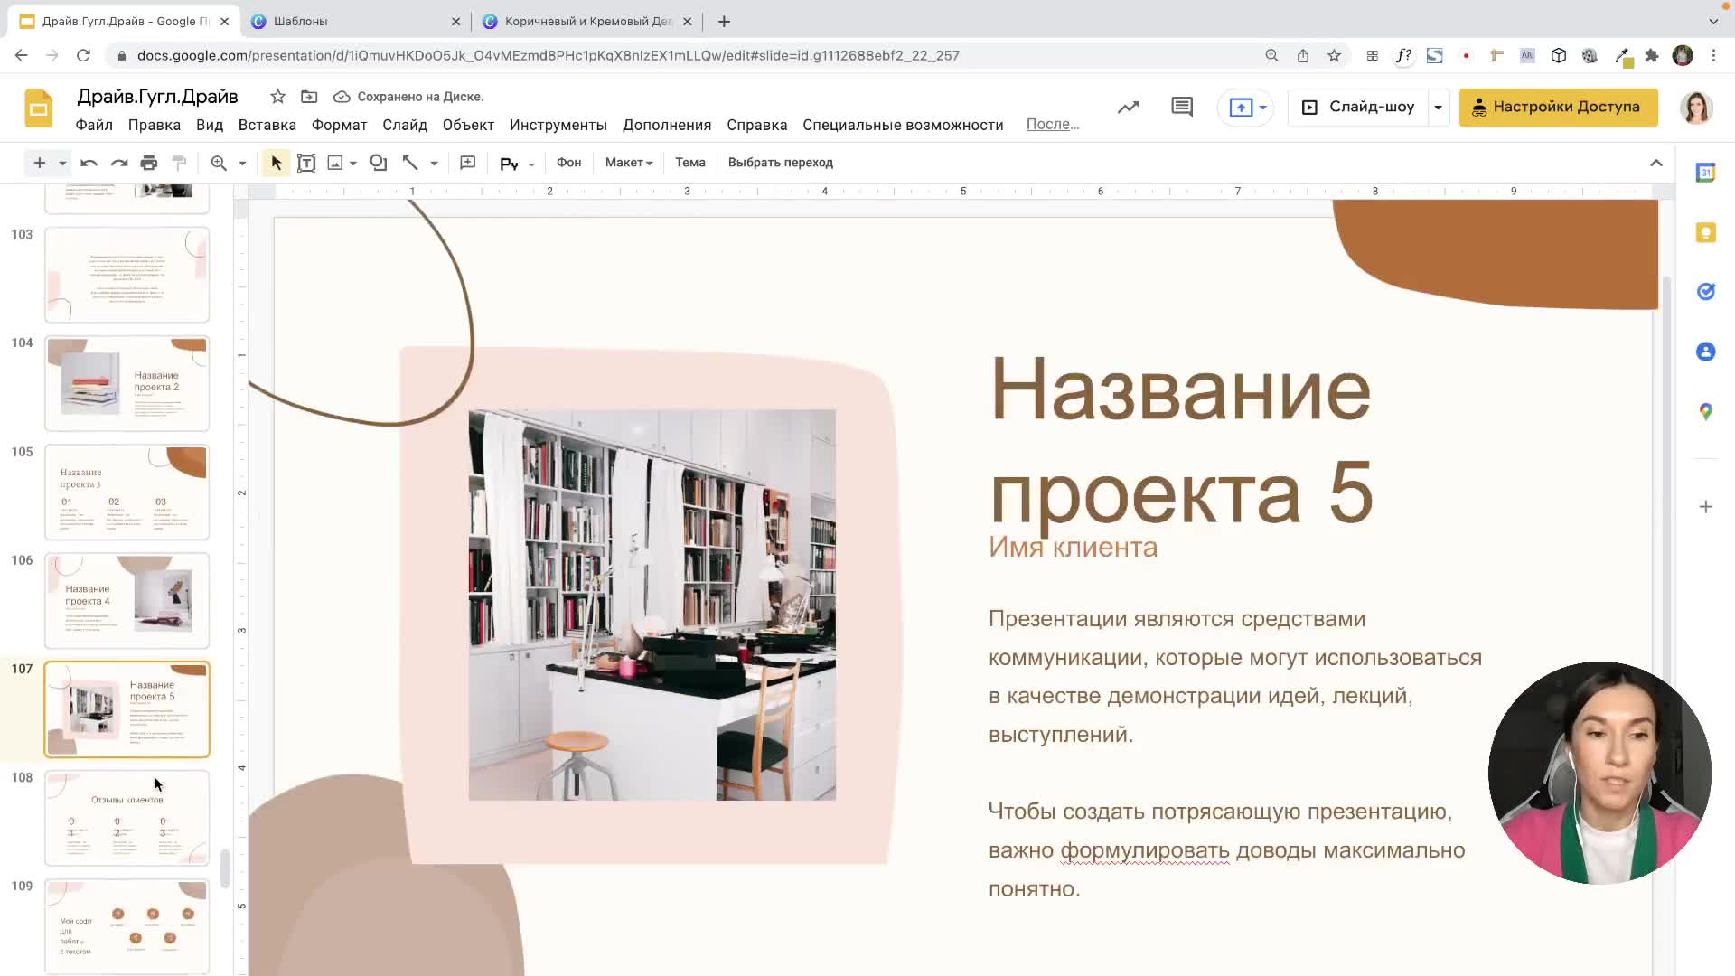Expand the Слайд-шоу options dropdown arrow

point(1438,108)
